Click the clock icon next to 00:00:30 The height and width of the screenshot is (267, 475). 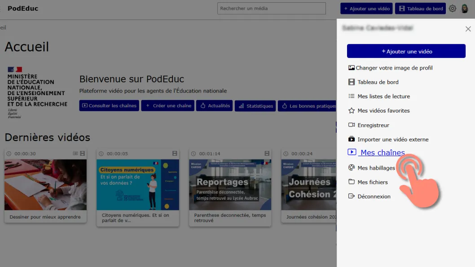point(9,154)
